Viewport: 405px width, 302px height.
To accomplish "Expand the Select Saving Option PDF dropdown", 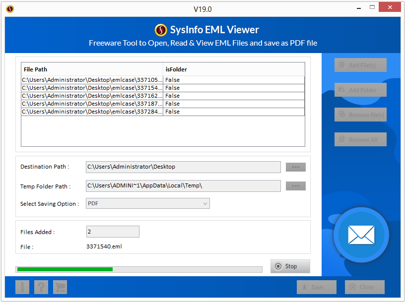I will coord(148,203).
